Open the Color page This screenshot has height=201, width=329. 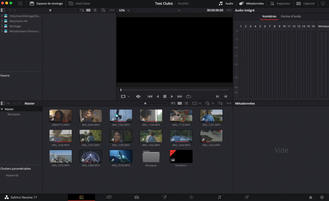pyautogui.click(x=192, y=197)
